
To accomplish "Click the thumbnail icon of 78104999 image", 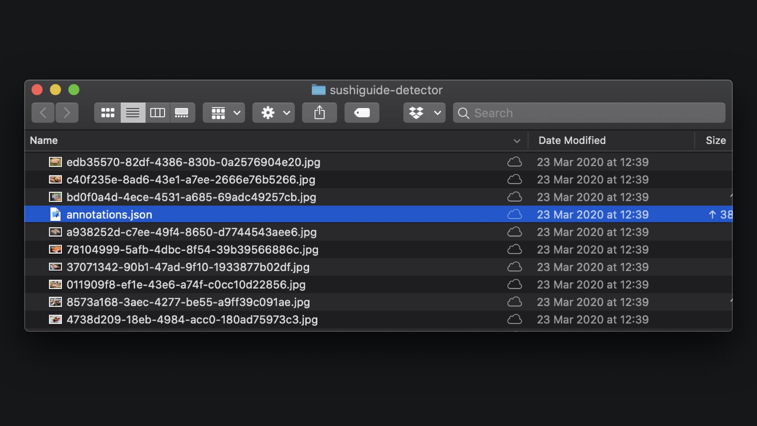I will (55, 249).
